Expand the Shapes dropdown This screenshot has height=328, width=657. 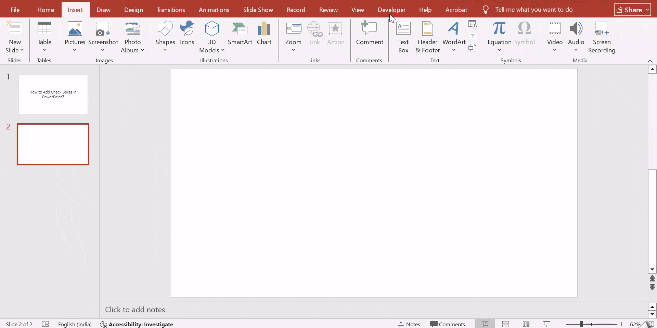click(165, 50)
